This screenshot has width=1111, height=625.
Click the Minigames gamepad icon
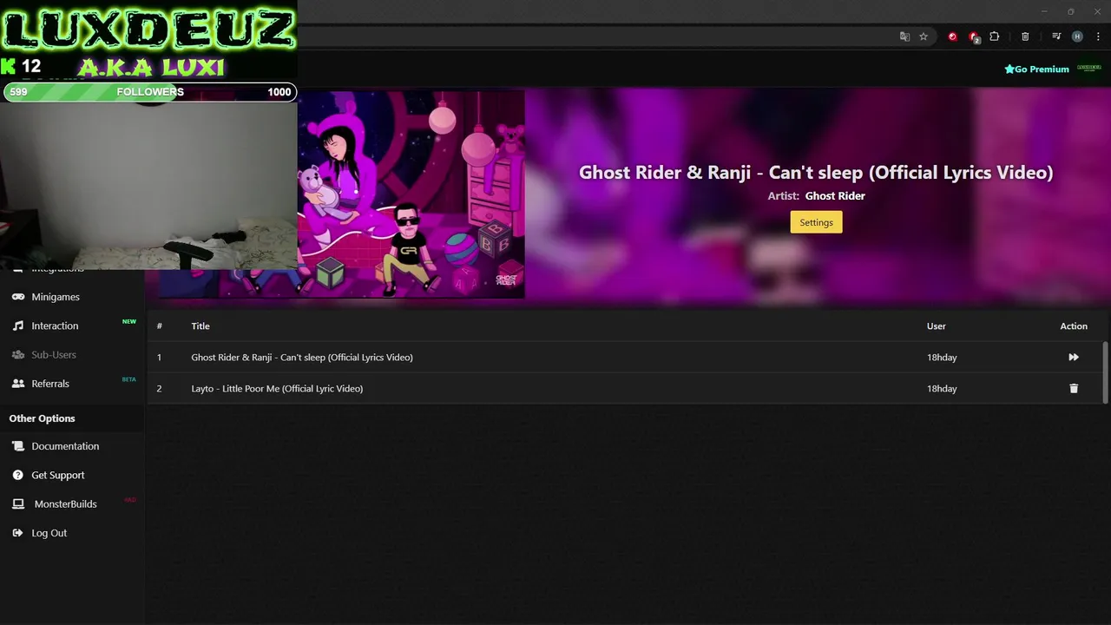click(x=17, y=297)
